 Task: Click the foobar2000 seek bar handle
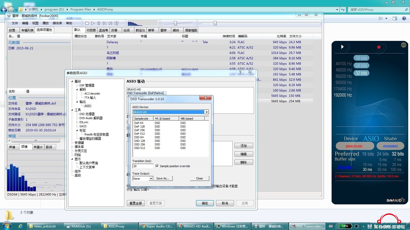click(x=215, y=23)
